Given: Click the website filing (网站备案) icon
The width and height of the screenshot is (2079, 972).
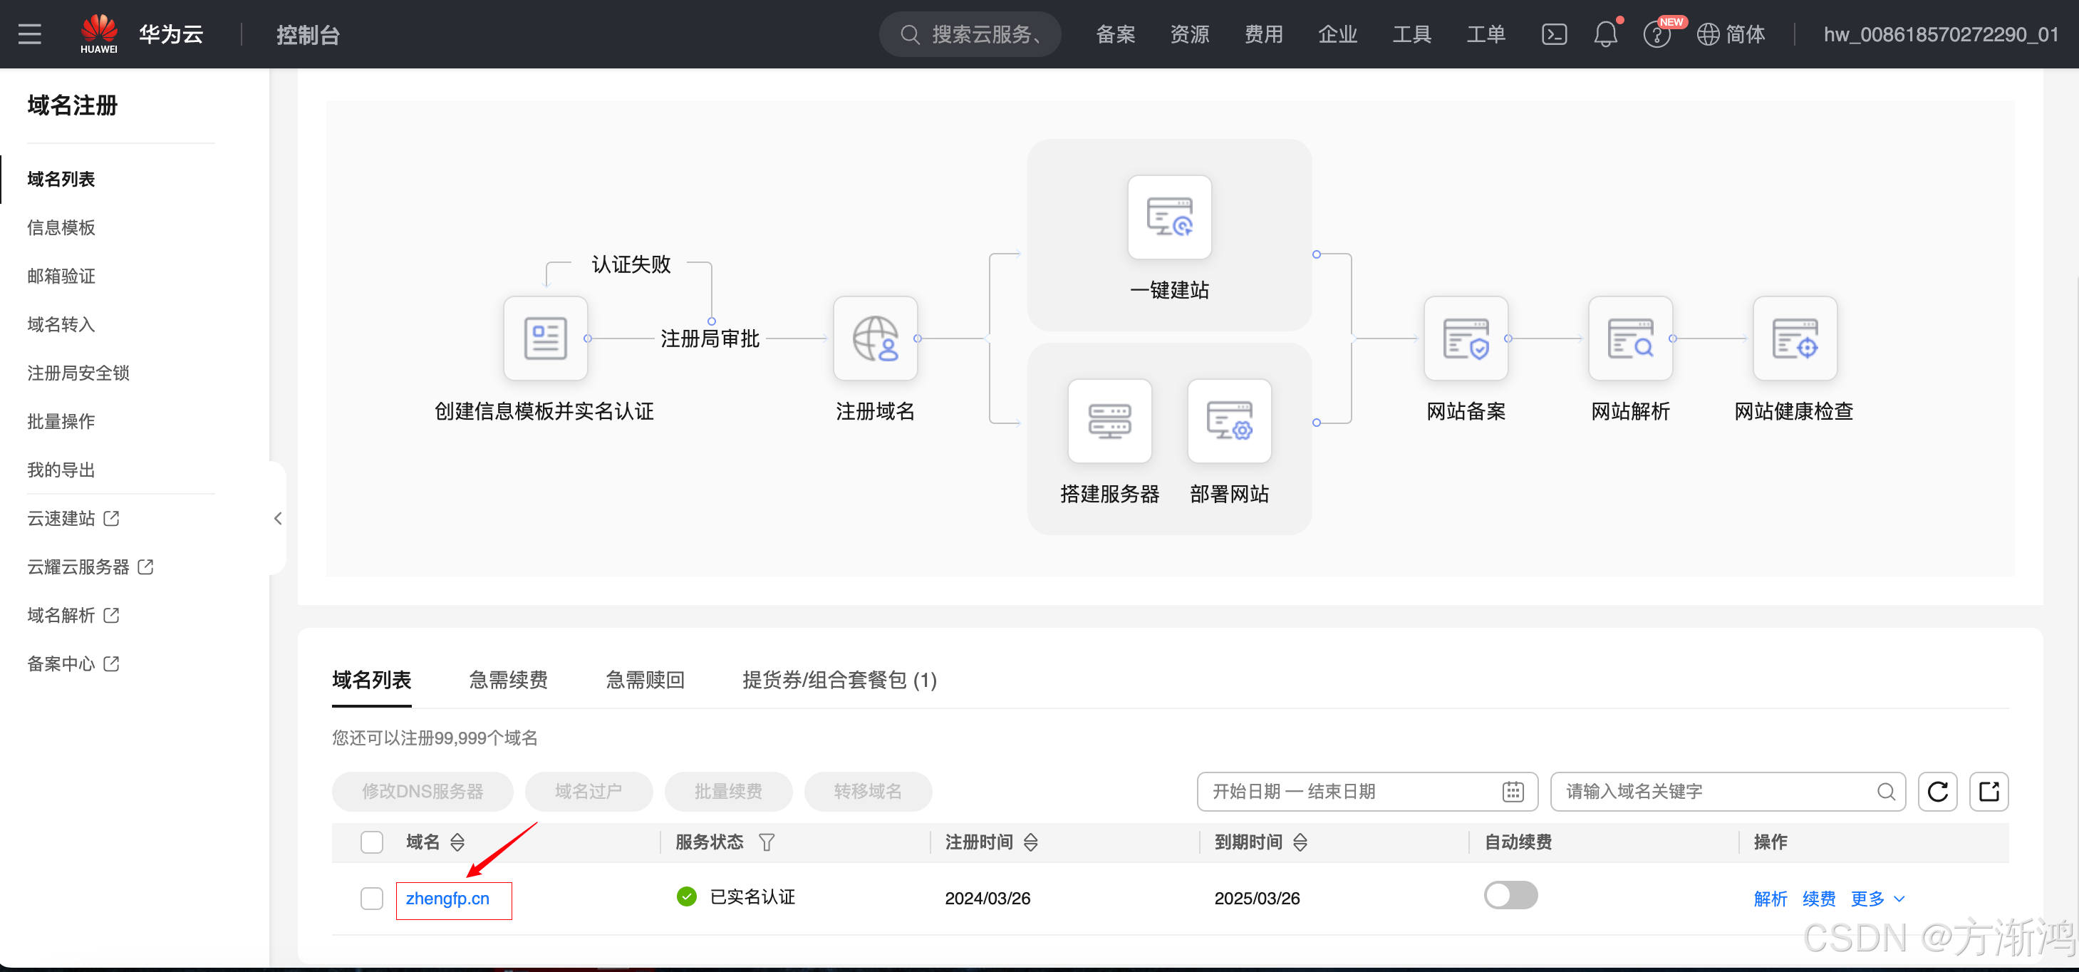Looking at the screenshot, I should coord(1465,338).
